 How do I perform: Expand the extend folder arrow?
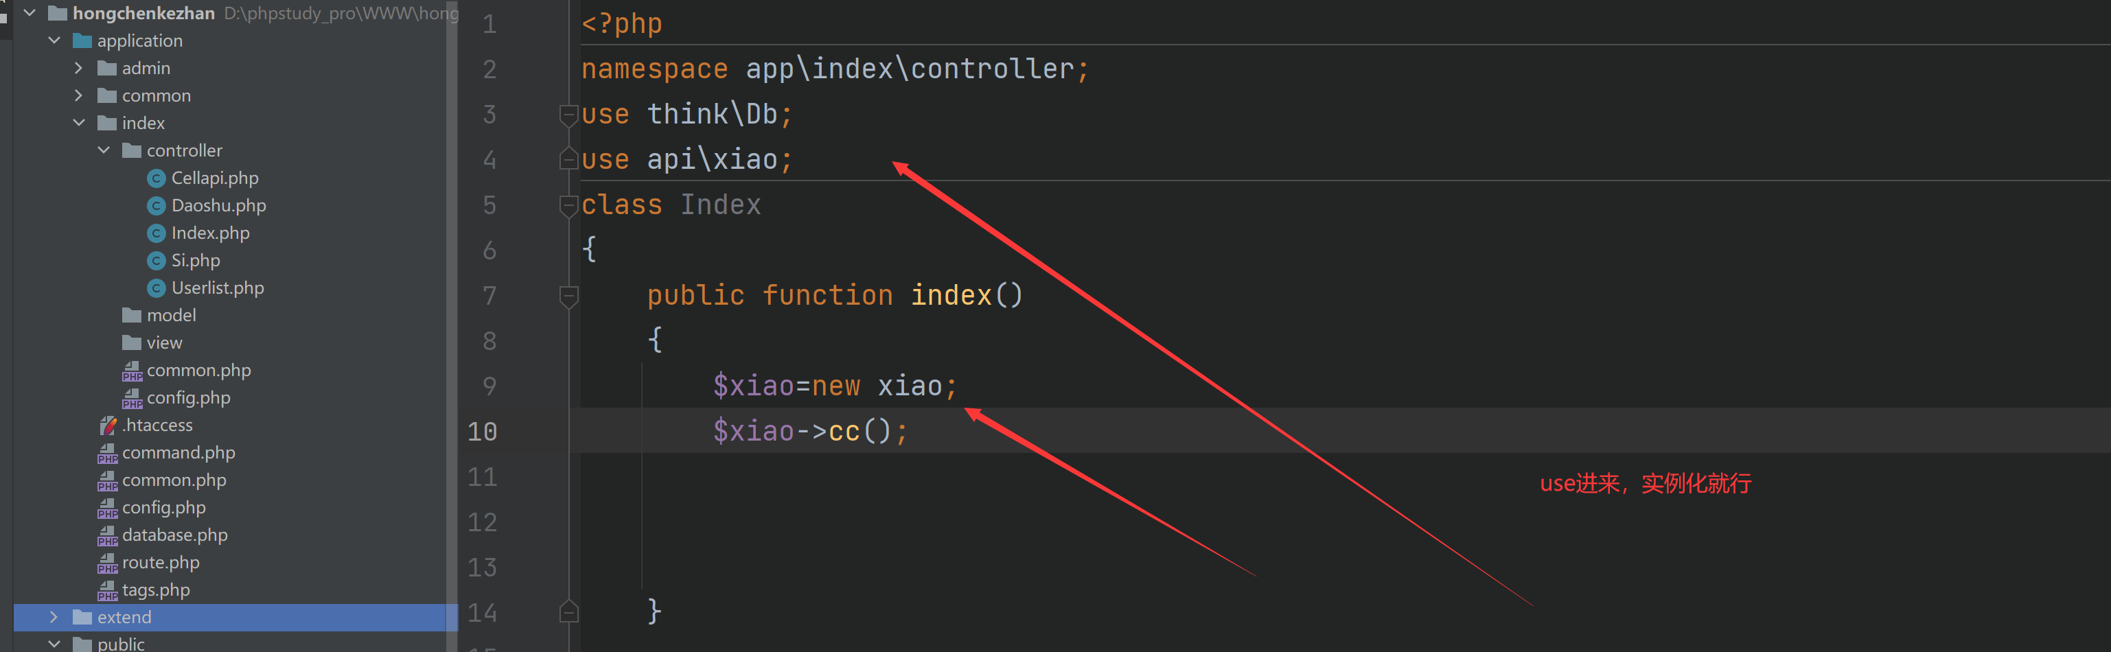(x=54, y=617)
